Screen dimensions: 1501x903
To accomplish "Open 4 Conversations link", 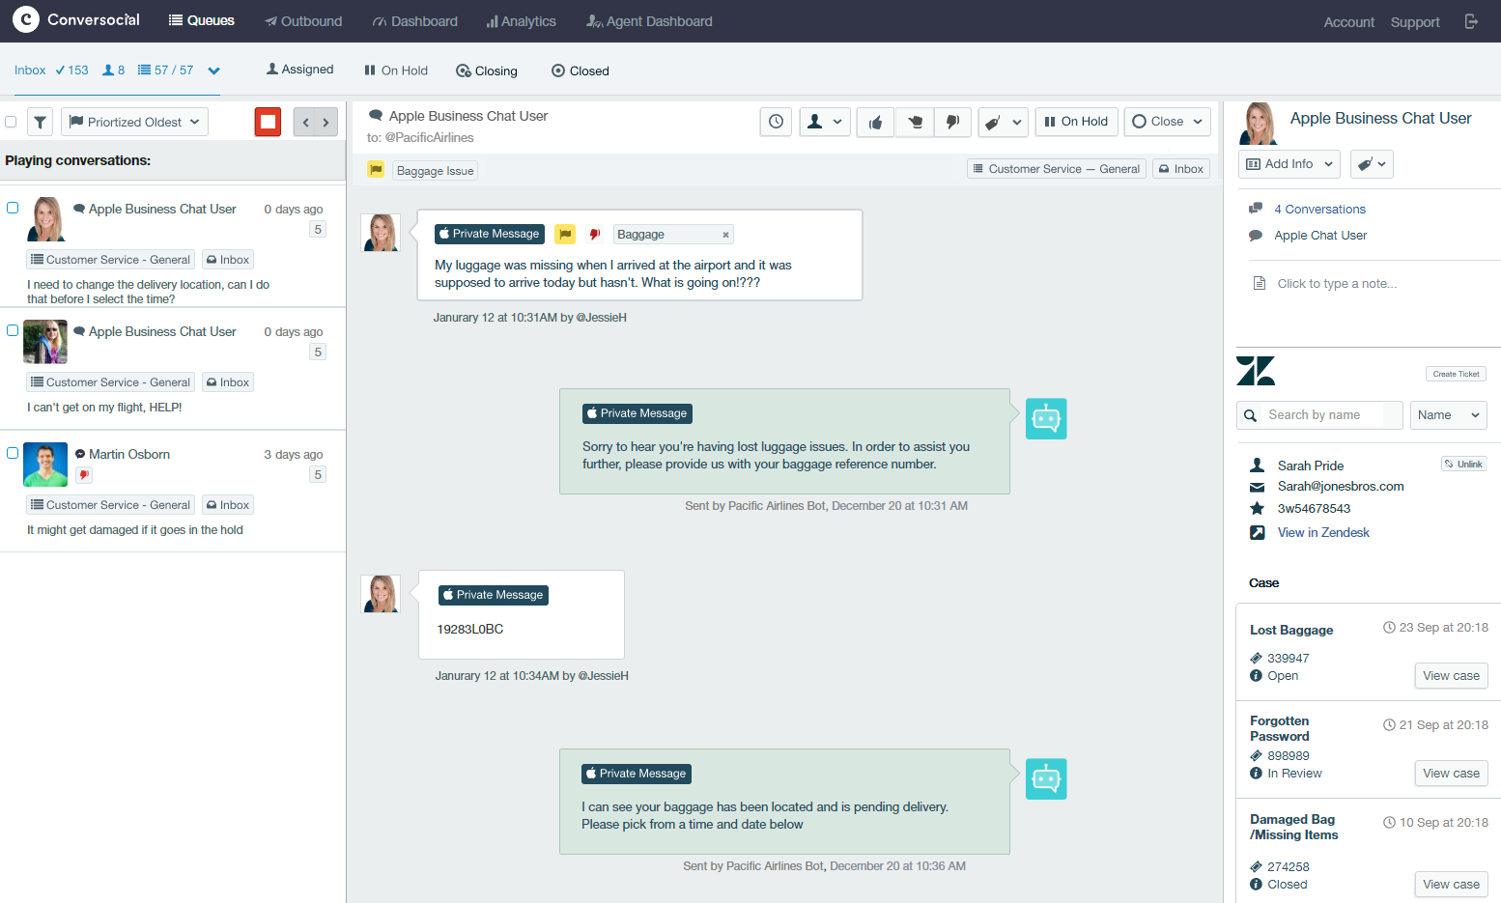I will 1319,209.
